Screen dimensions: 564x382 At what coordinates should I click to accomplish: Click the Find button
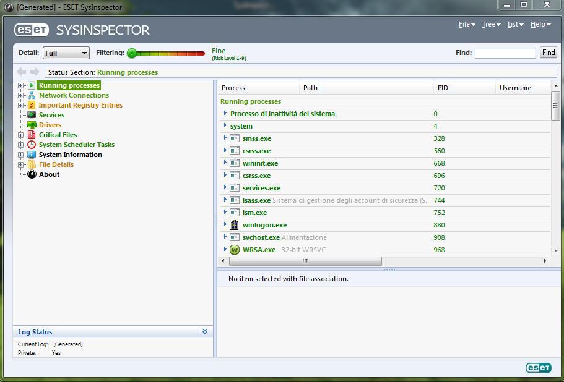548,53
